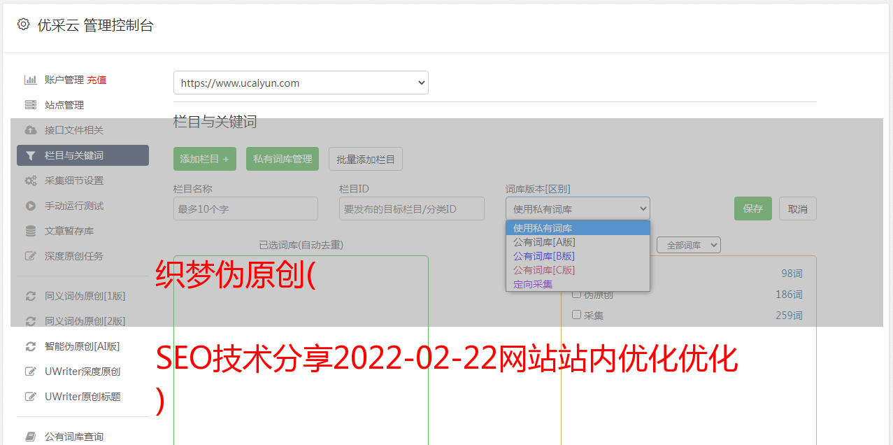Tick the 采集 checkbox
The image size is (893, 445).
click(577, 315)
